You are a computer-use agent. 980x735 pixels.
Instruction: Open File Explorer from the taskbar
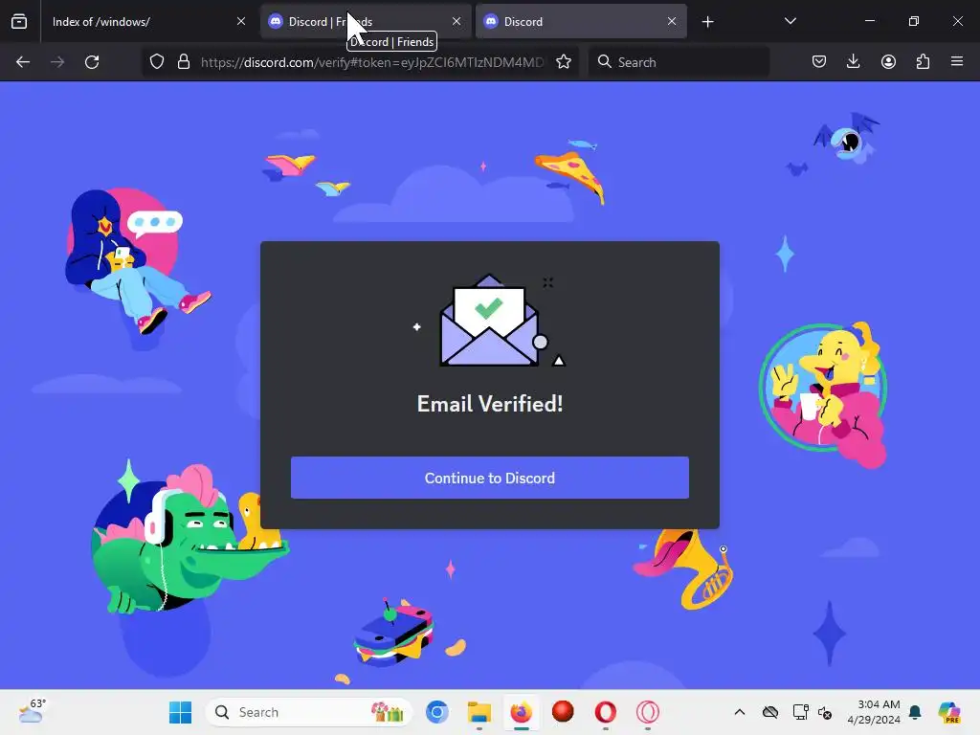(x=479, y=712)
